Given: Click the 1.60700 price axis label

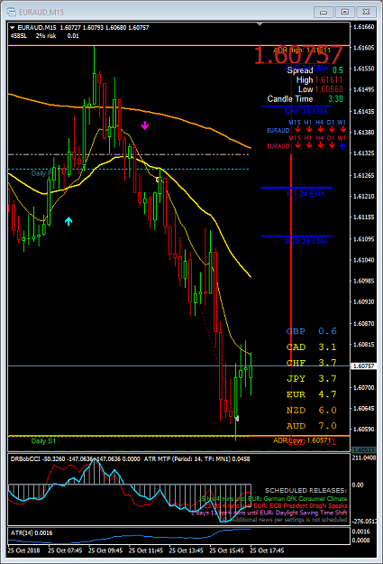Looking at the screenshot, I should click(363, 388).
